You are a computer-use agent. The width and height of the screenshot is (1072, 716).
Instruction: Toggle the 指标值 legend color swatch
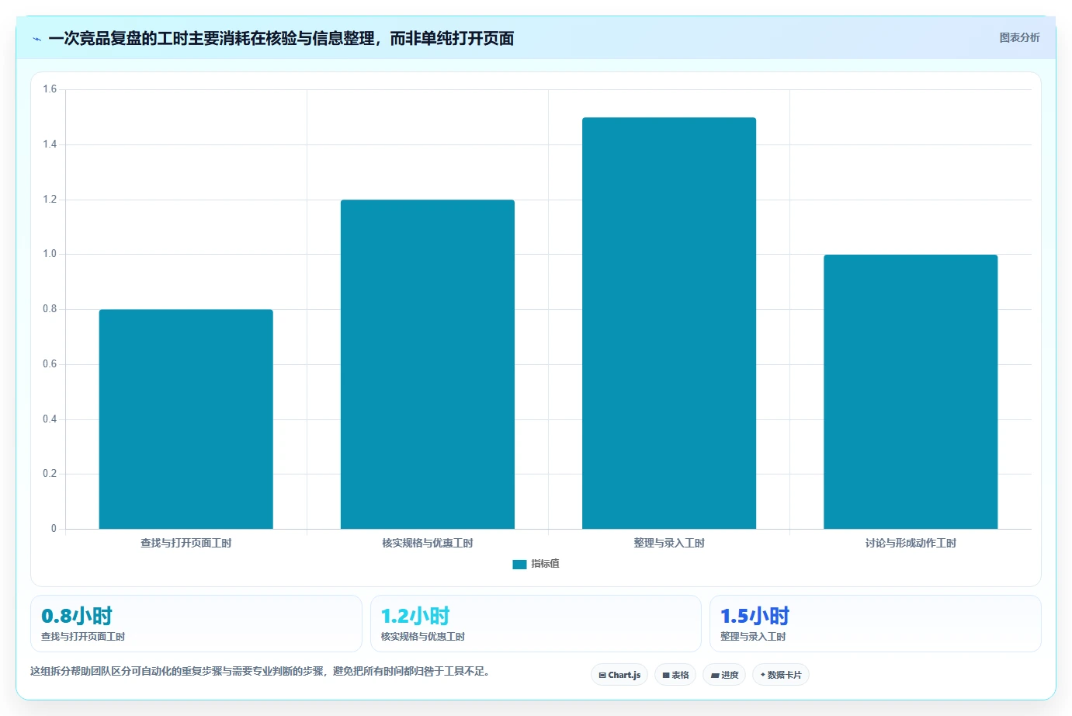[519, 565]
